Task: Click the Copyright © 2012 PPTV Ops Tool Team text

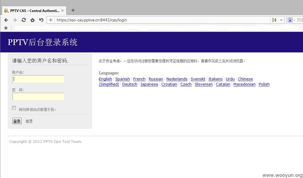Action: (x=45, y=142)
